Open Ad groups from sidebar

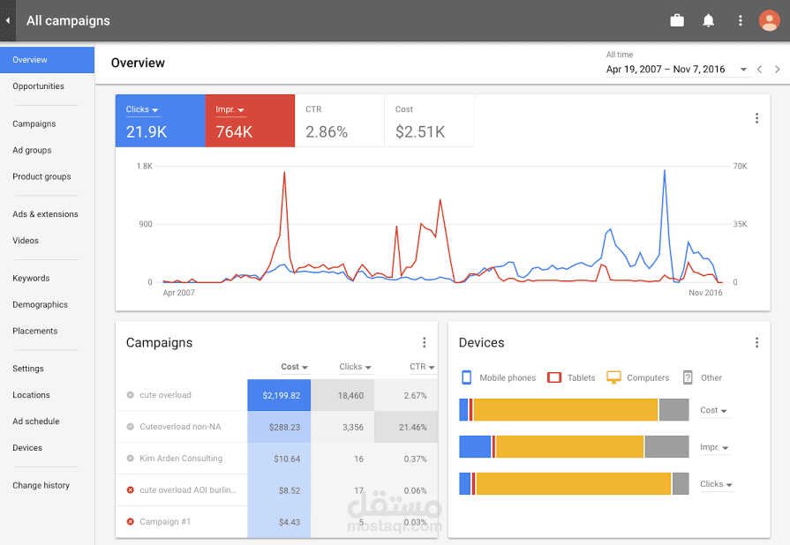(33, 151)
